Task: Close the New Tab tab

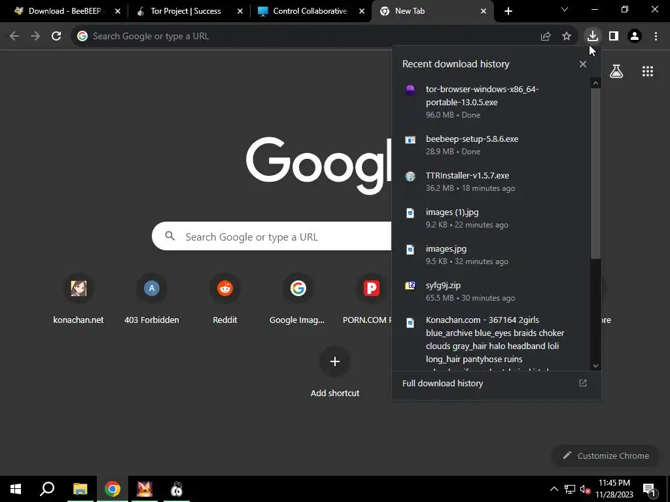Action: [x=484, y=11]
